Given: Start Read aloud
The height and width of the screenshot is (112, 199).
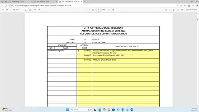Looking at the screenshot, I should pos(35,10).
